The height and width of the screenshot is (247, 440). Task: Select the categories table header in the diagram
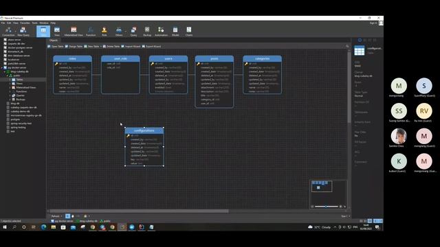pyautogui.click(x=263, y=58)
